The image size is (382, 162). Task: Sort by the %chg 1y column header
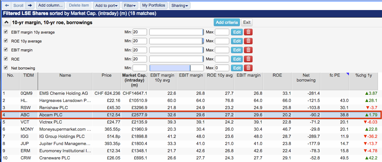[x=364, y=81]
